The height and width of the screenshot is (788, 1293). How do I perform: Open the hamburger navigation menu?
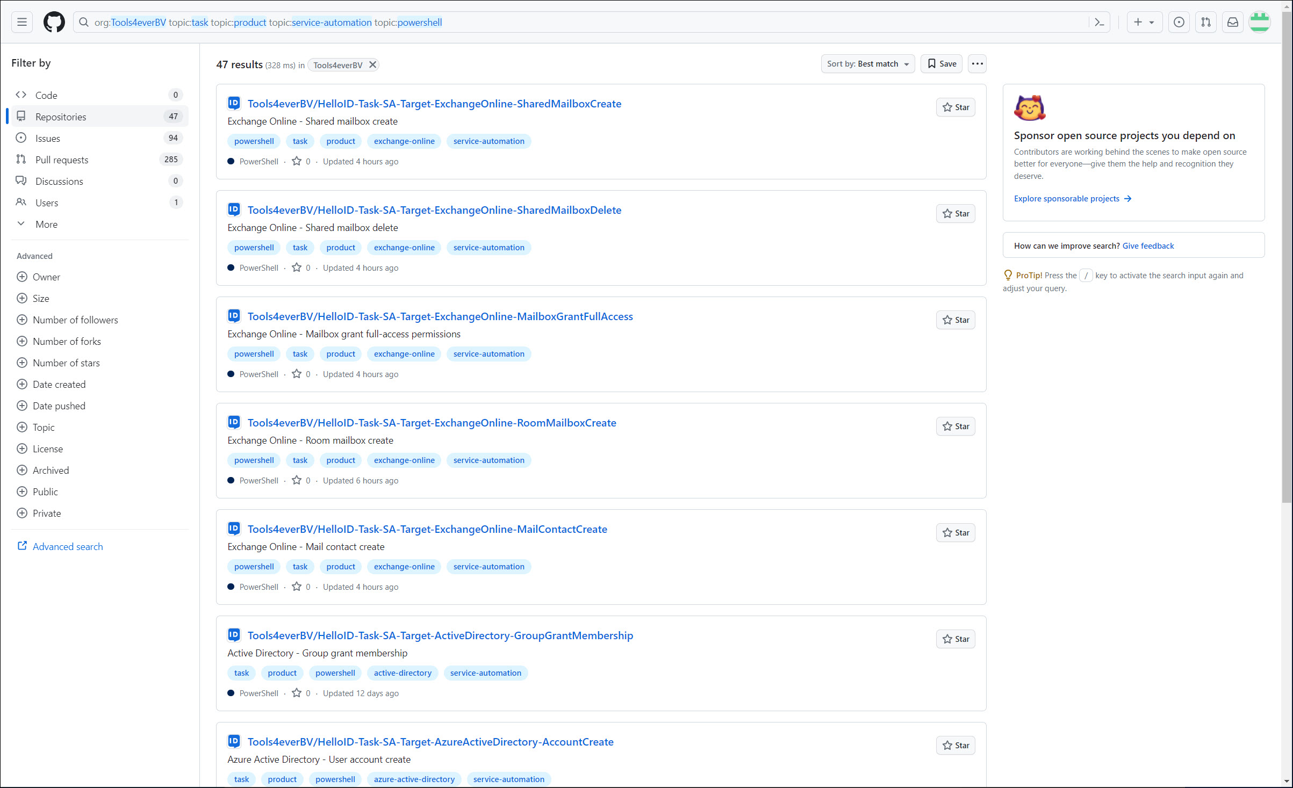[22, 22]
